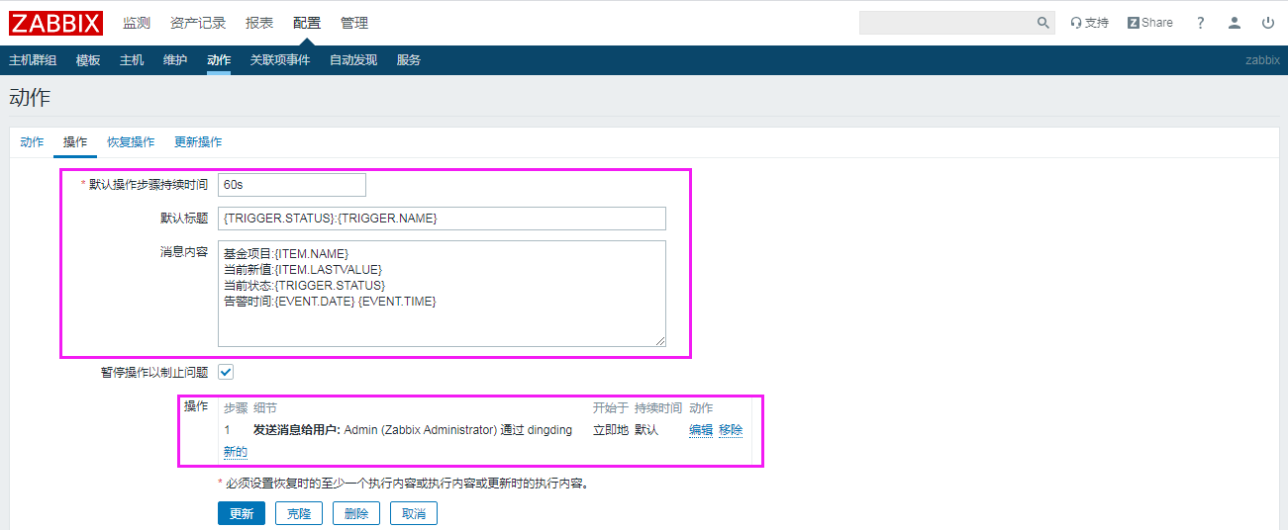Click the 新的 link to add operation

(235, 452)
